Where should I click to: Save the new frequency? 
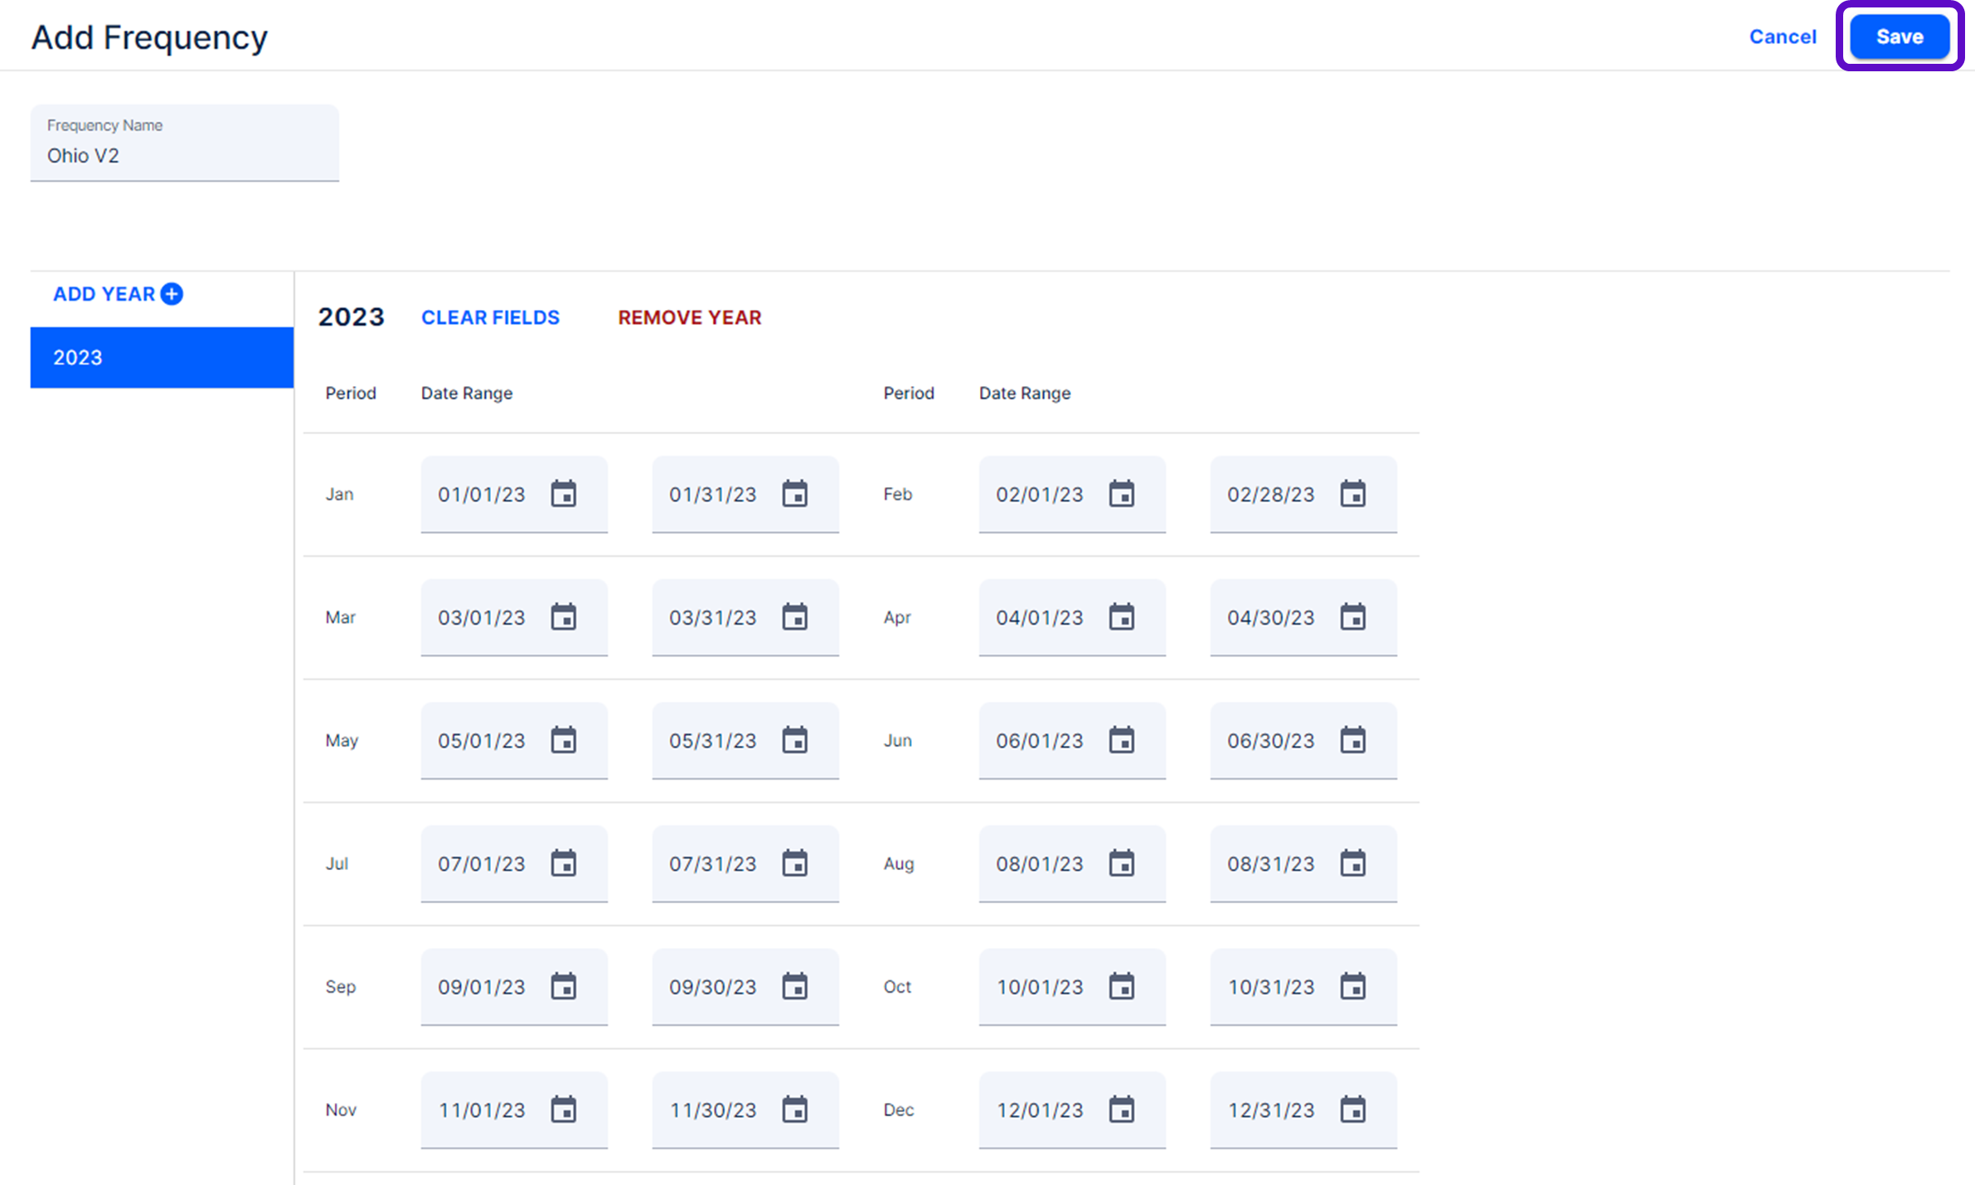click(x=1900, y=36)
